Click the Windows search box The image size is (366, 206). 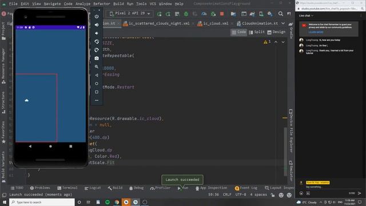tap(42, 202)
